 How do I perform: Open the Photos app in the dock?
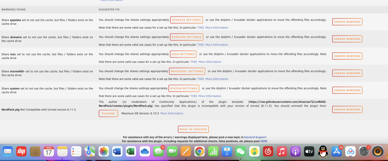click(x=104, y=151)
